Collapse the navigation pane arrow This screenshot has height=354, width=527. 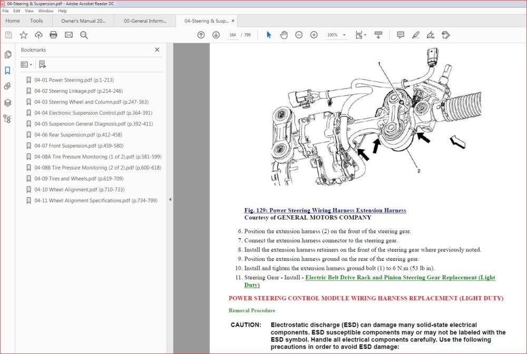(170, 200)
